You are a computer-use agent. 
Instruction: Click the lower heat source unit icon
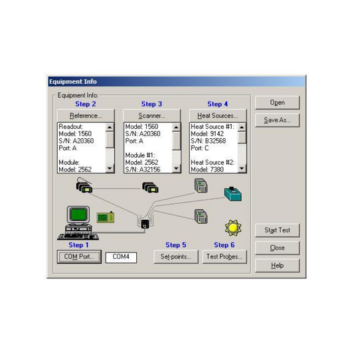201,217
